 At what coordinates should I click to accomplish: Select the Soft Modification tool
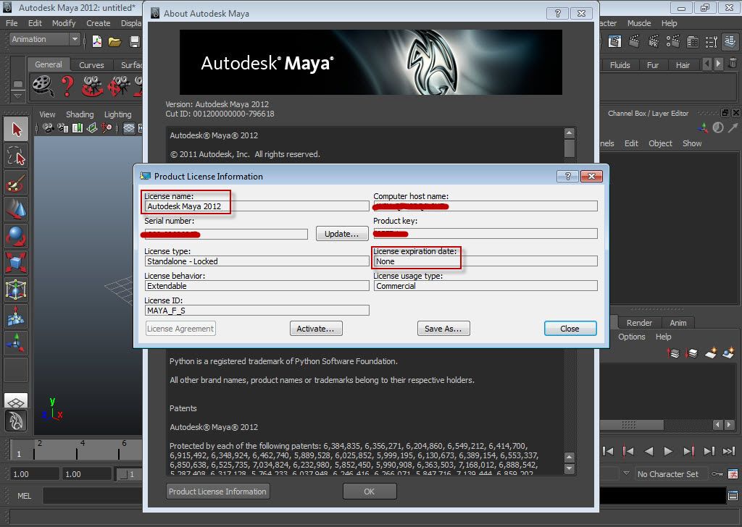[16, 316]
